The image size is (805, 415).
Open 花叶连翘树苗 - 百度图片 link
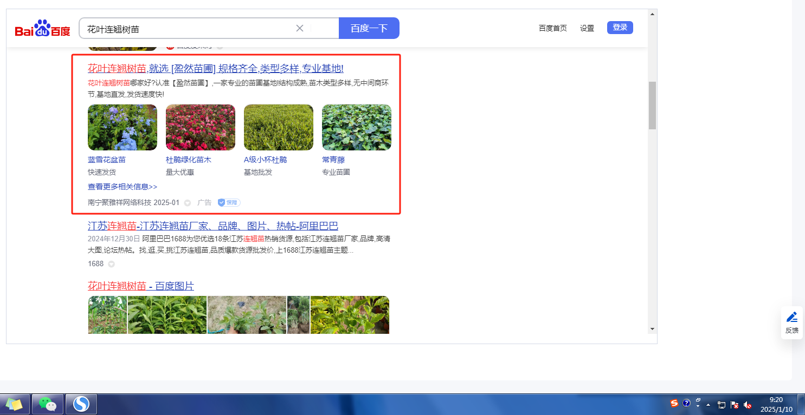[x=141, y=286]
